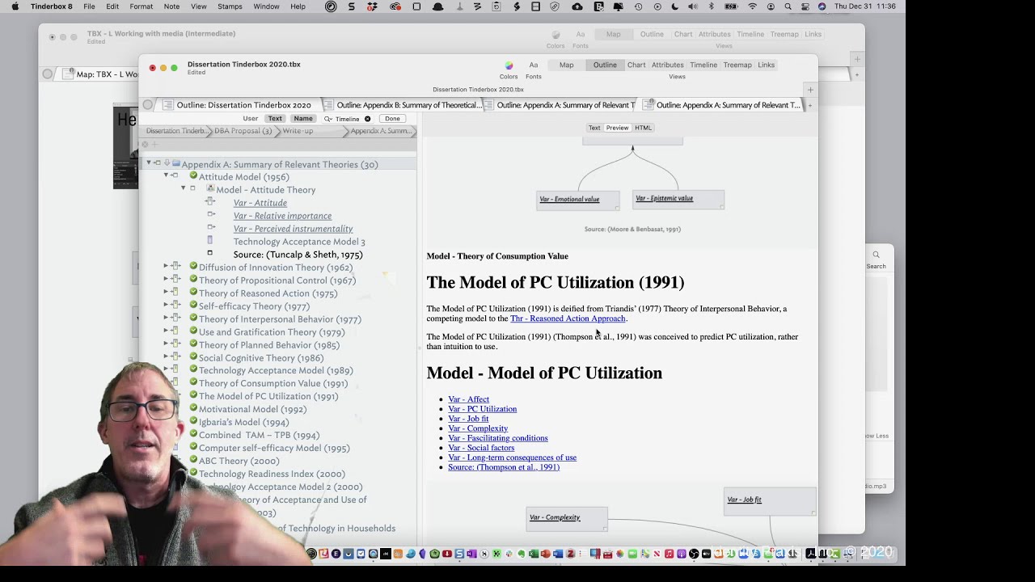Open the Colors picker in front window
Screen dimensions: 1035x582
pos(509,65)
